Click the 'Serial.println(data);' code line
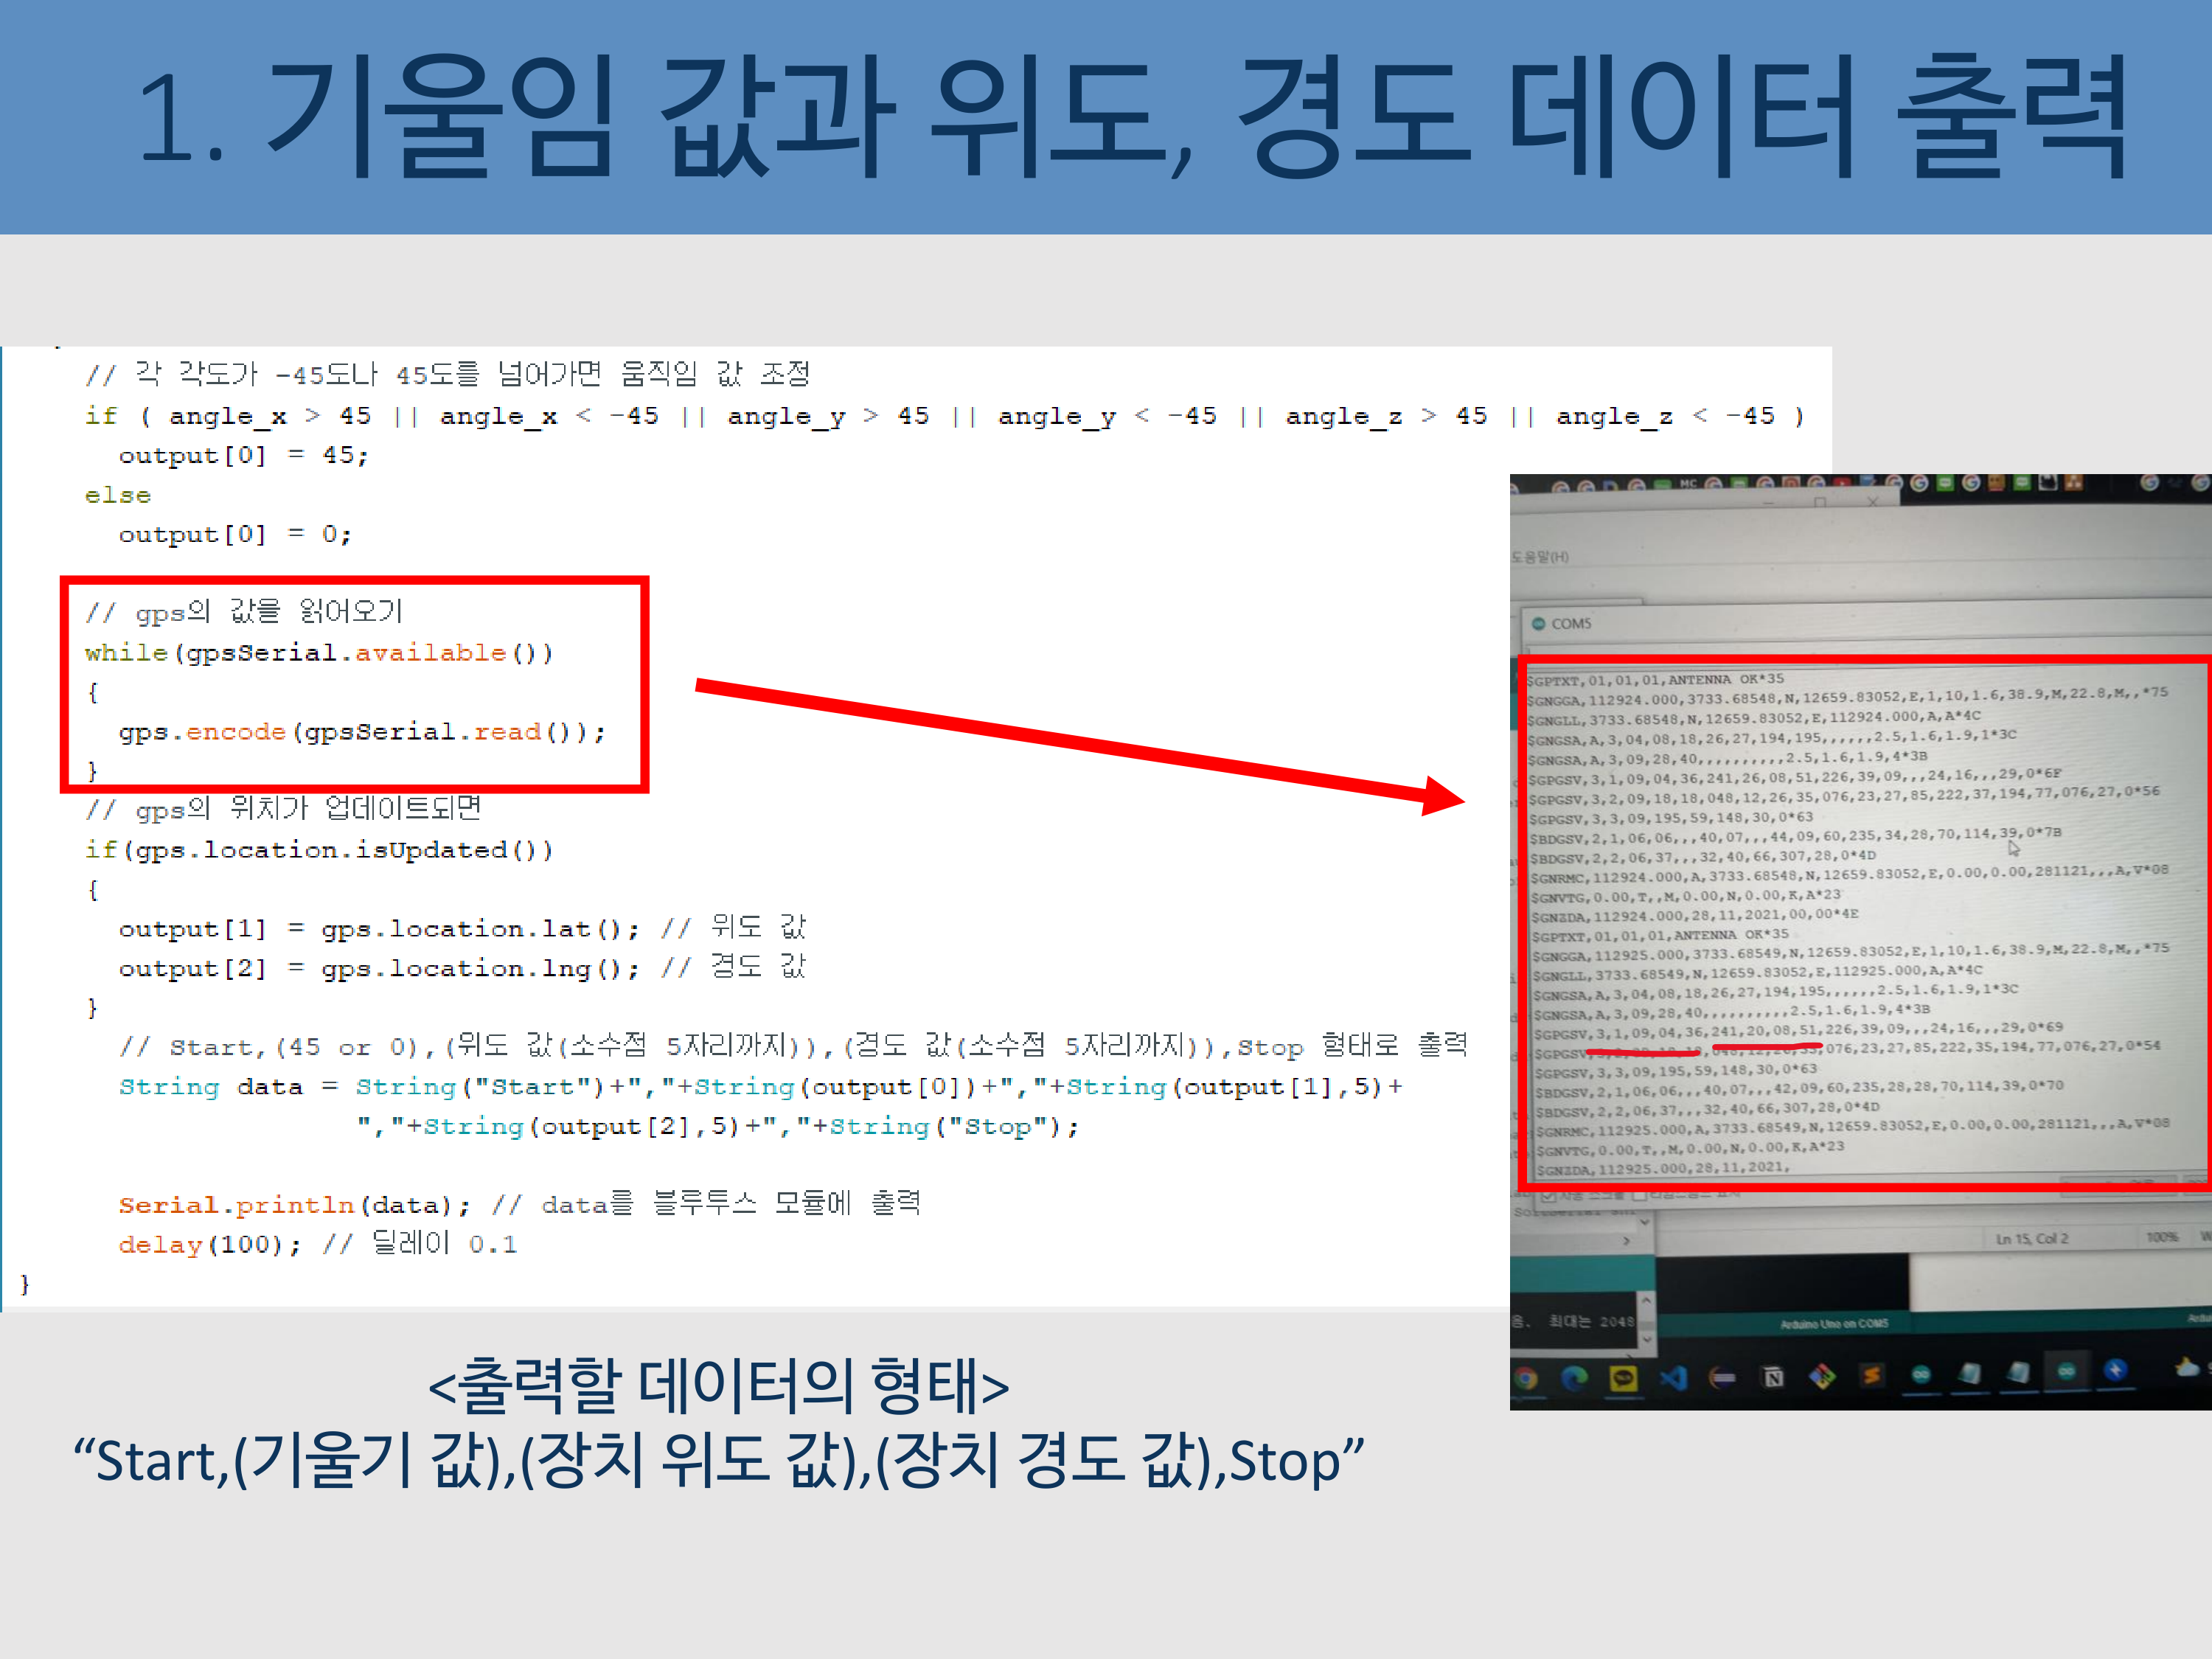 (x=519, y=1204)
